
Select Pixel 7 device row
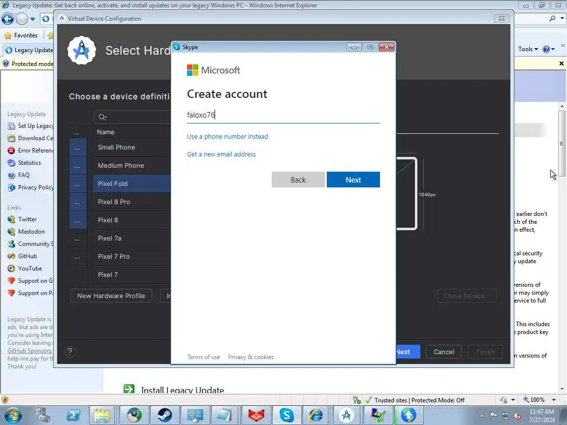[131, 274]
